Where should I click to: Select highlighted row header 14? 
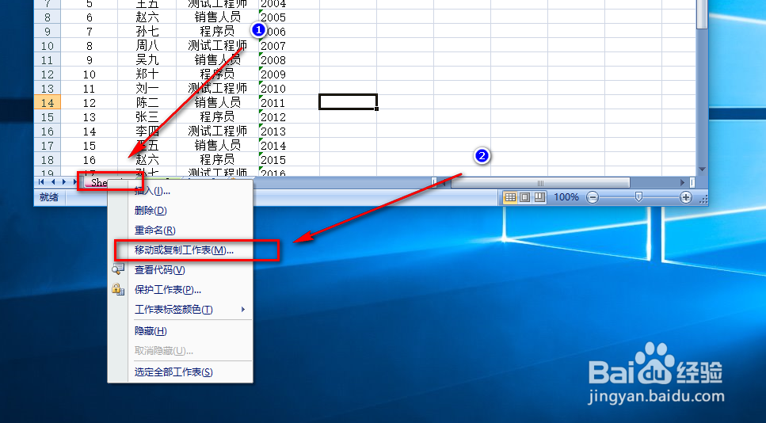pyautogui.click(x=48, y=102)
